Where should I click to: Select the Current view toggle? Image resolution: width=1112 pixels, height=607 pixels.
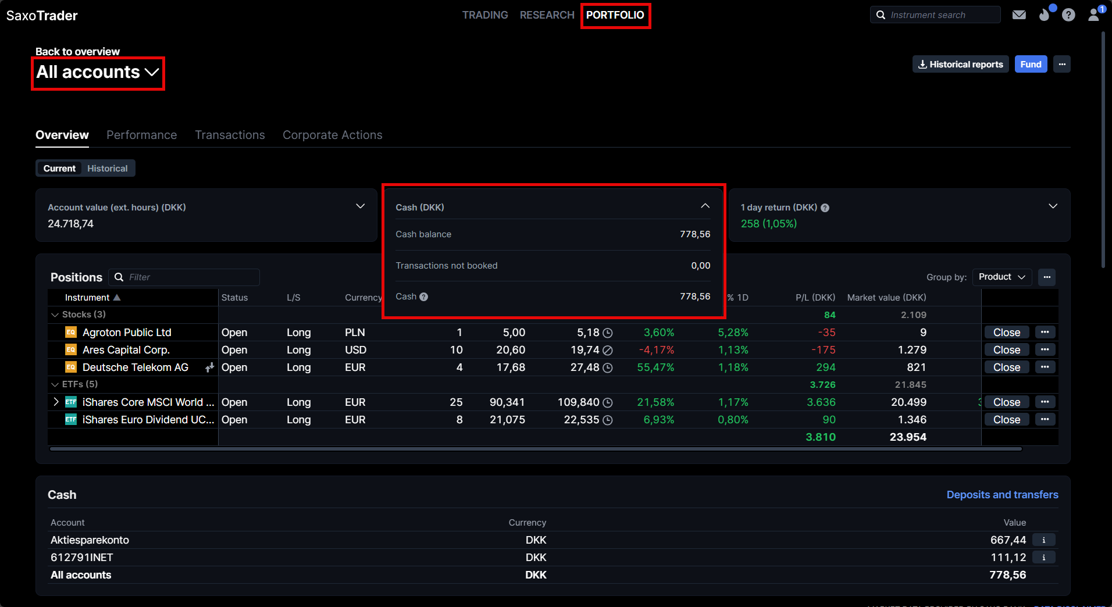[x=59, y=169]
